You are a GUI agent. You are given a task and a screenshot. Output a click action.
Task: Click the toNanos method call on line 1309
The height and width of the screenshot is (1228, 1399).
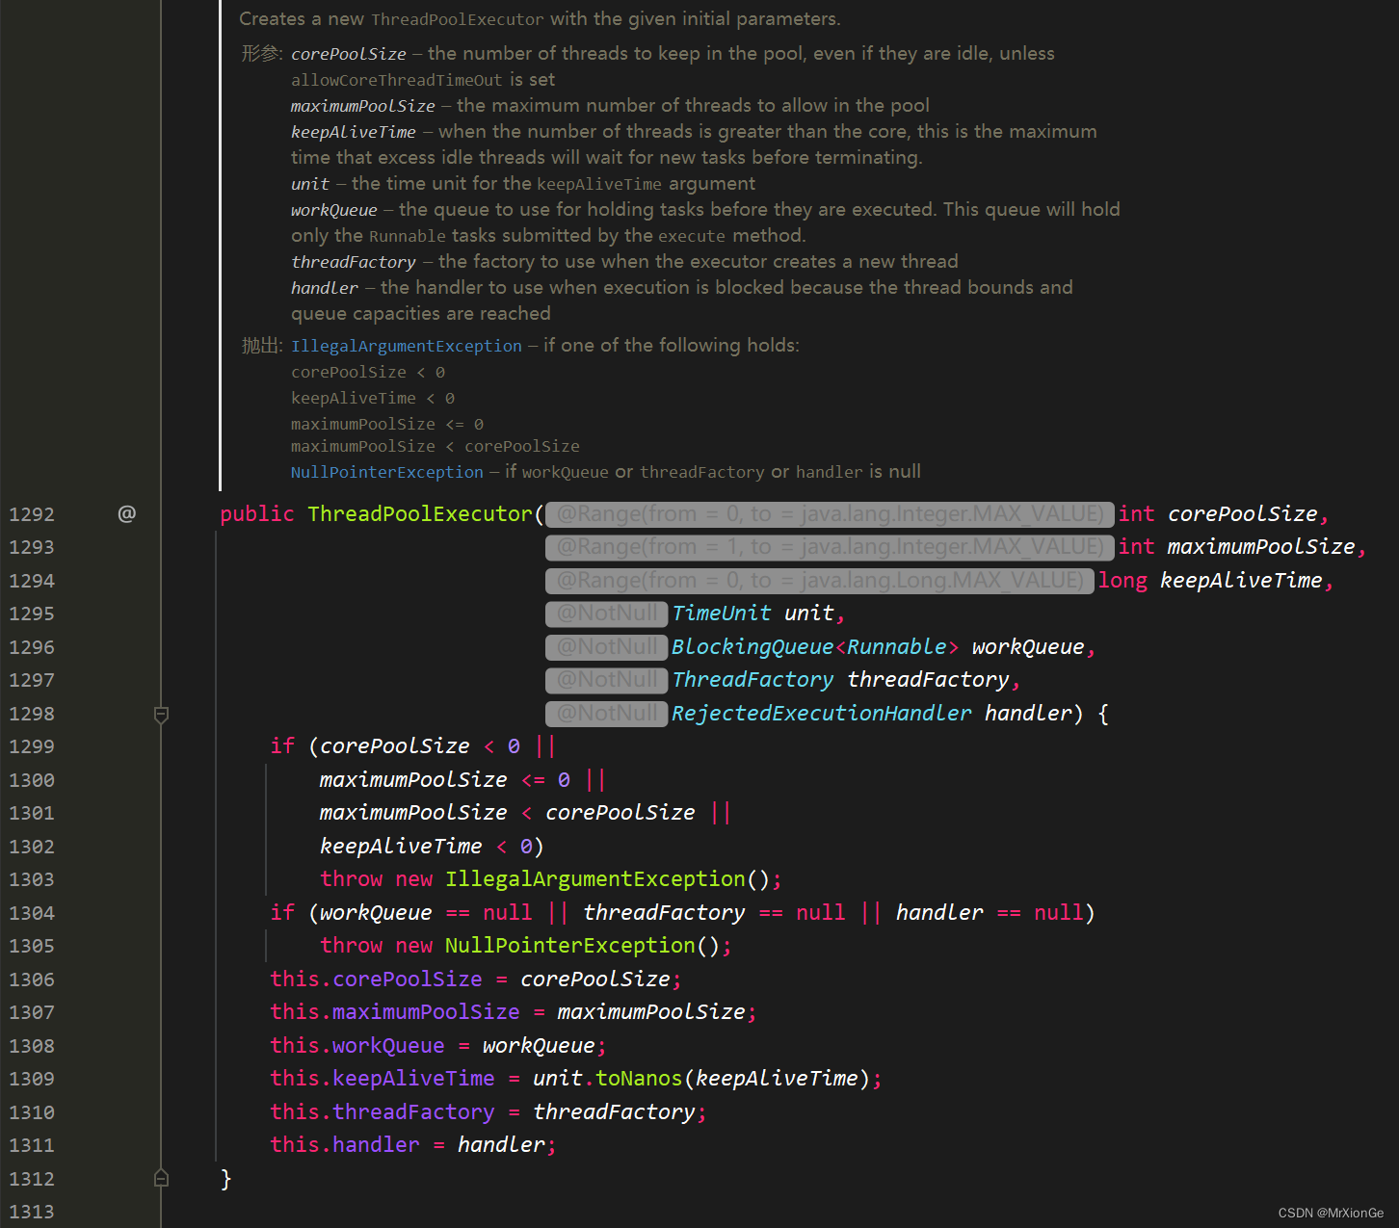[639, 1079]
